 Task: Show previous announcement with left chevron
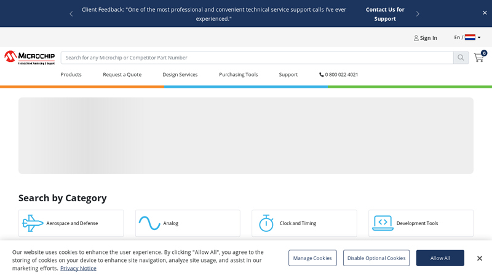tap(71, 13)
